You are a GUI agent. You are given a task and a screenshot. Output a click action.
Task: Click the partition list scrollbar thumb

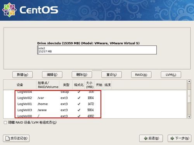click(189, 96)
